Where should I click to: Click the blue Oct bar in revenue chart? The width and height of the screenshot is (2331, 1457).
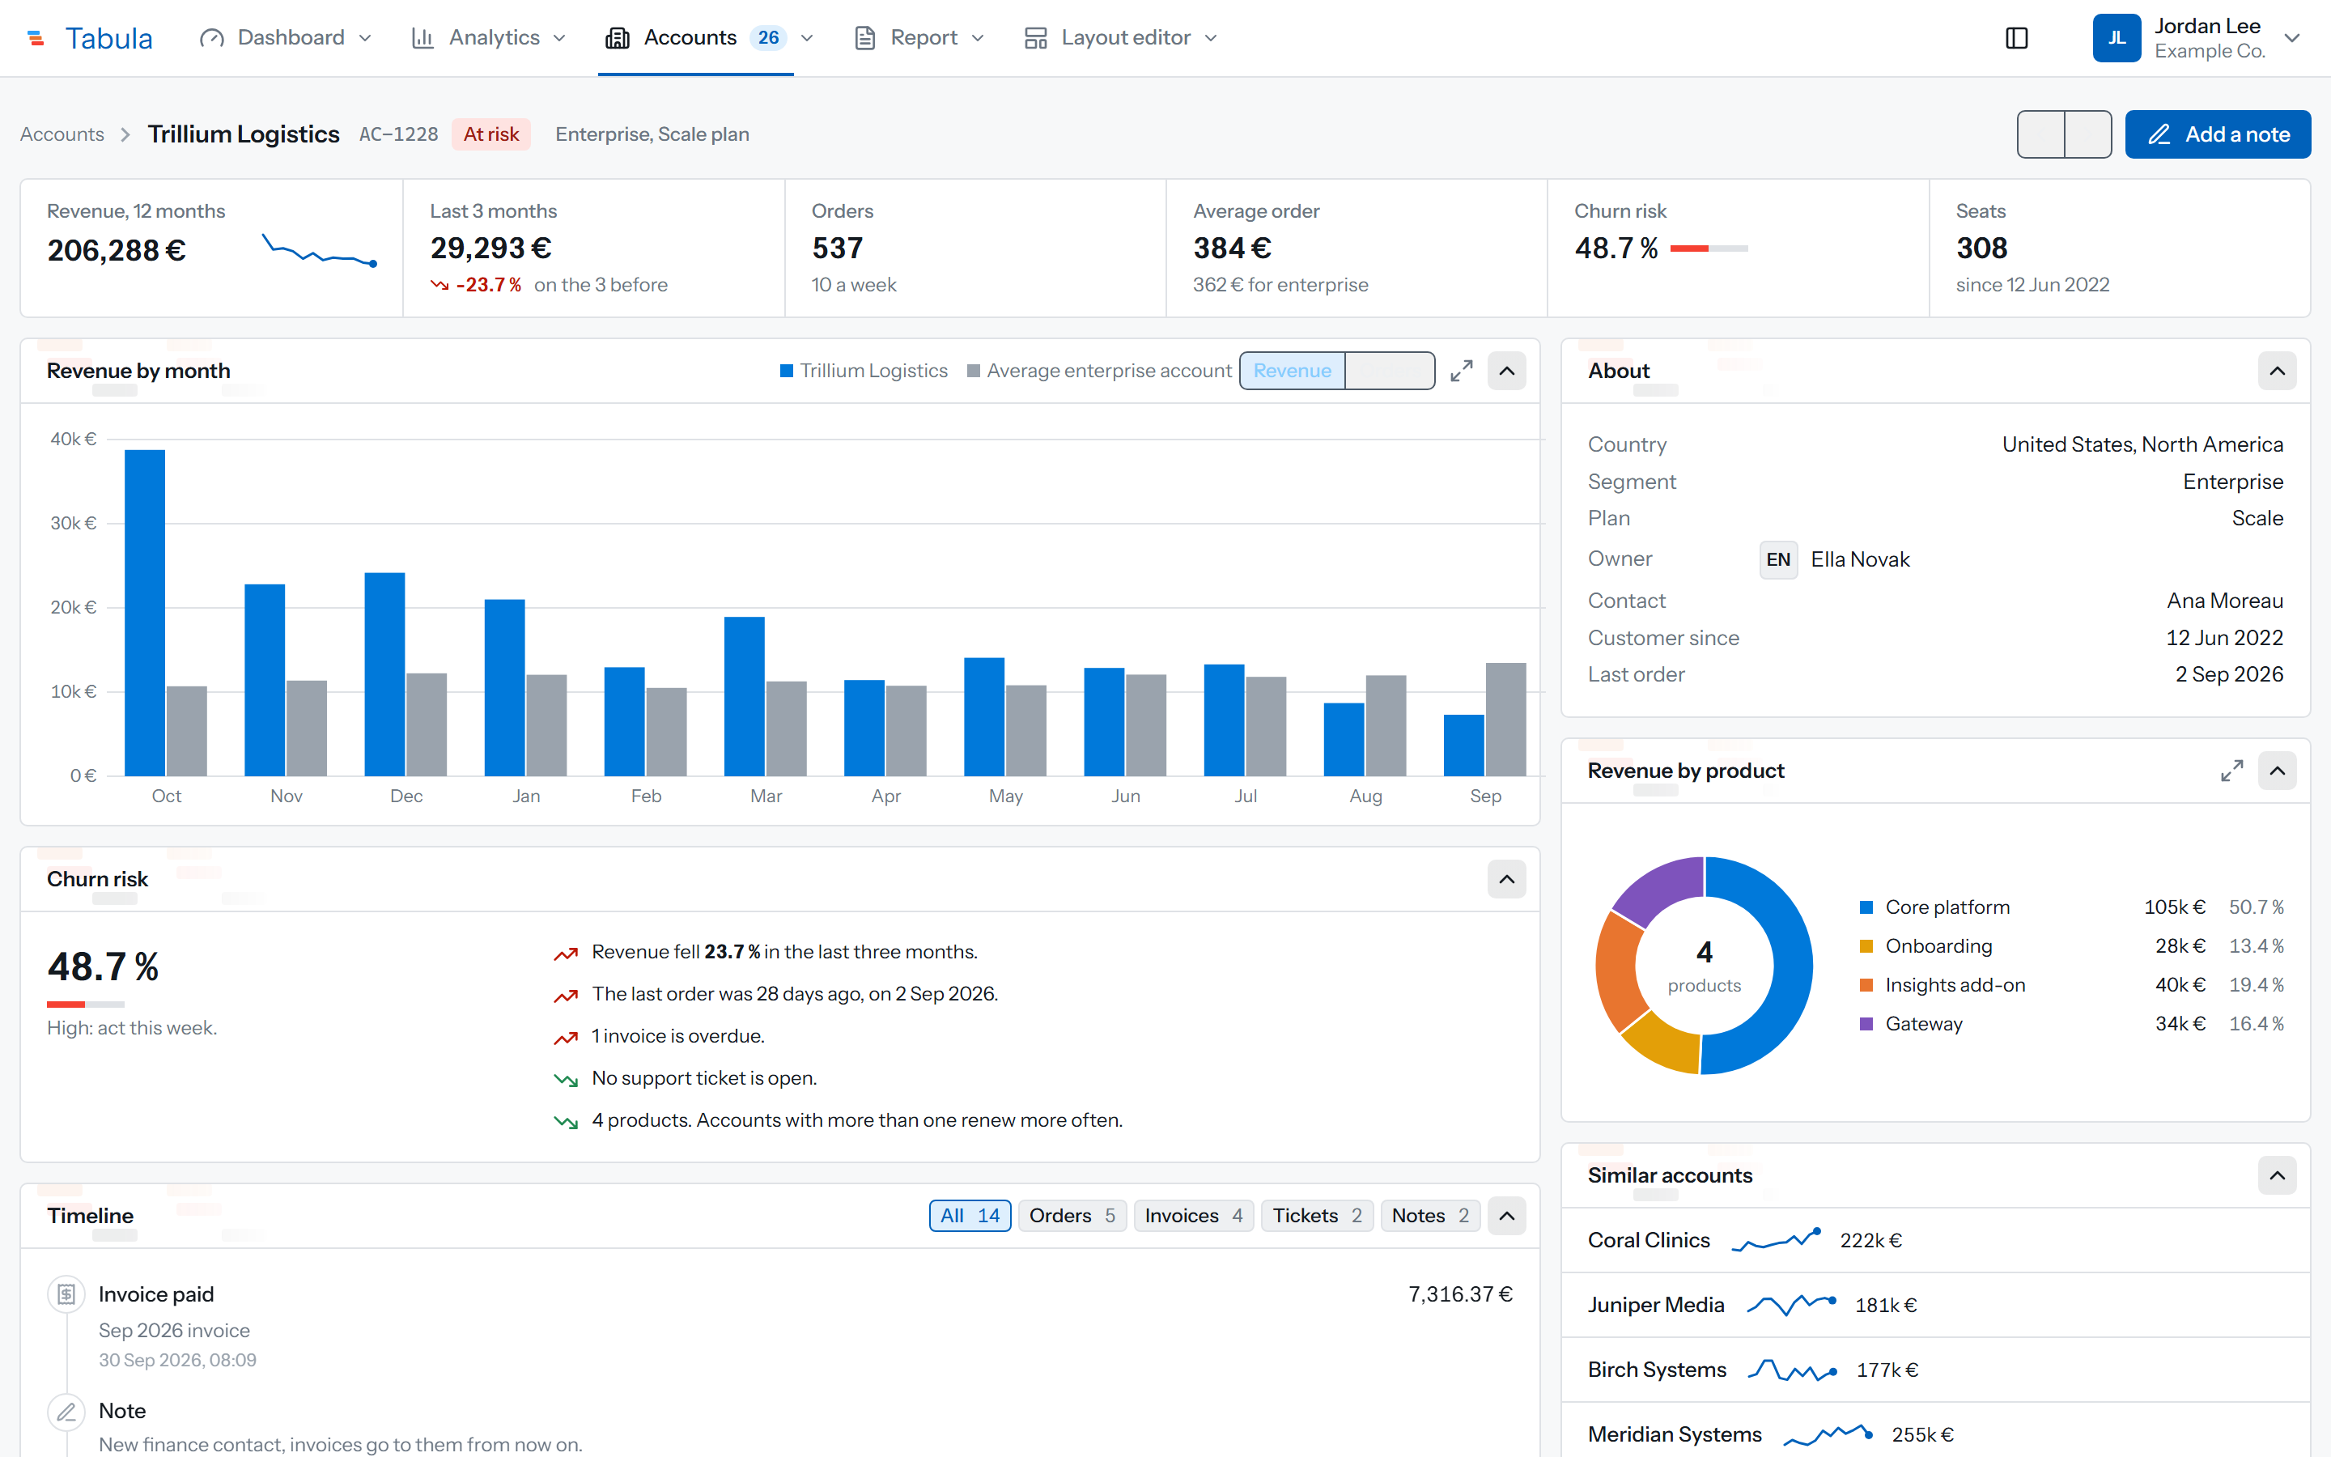145,613
